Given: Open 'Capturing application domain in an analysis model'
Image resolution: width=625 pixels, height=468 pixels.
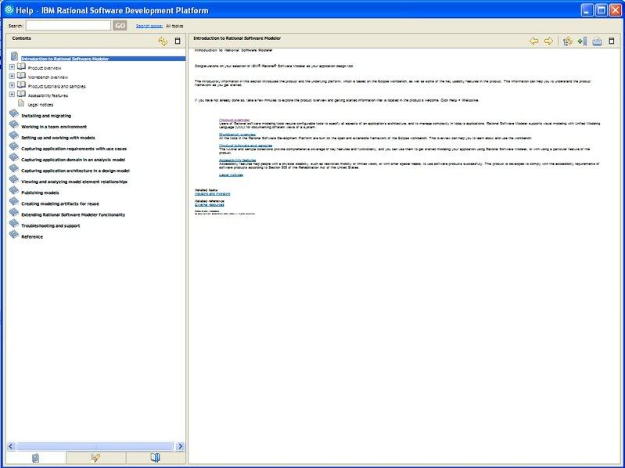Looking at the screenshot, I should [x=73, y=160].
